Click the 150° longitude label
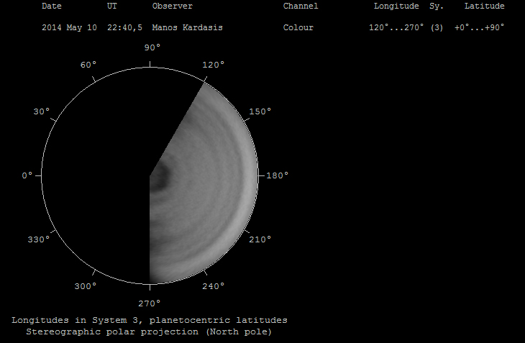525x343 pixels. (260, 111)
